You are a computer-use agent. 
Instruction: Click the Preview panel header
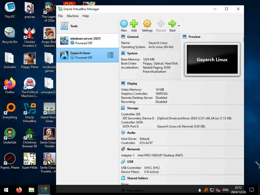point(194,37)
